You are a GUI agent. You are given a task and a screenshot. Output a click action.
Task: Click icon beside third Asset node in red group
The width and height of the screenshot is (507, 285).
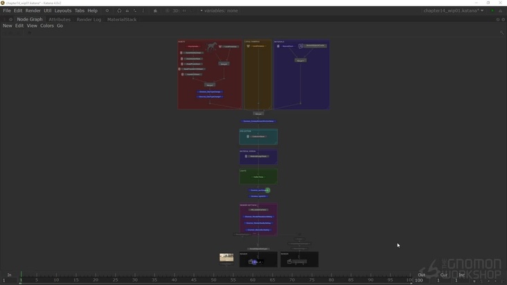[182, 64]
